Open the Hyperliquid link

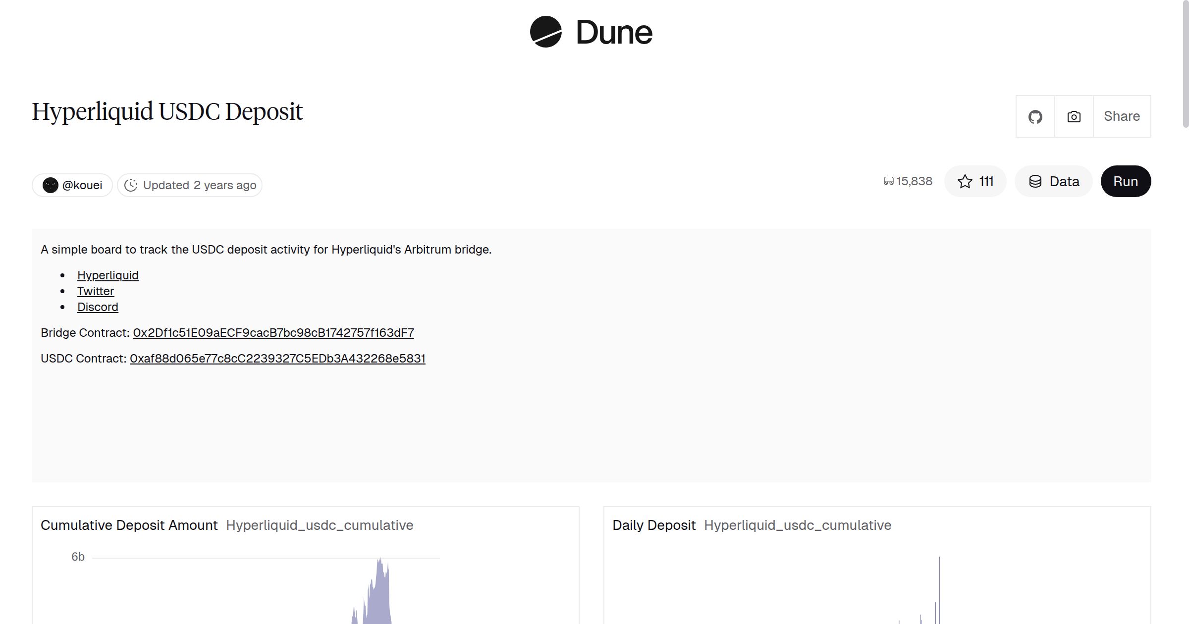pyautogui.click(x=108, y=275)
